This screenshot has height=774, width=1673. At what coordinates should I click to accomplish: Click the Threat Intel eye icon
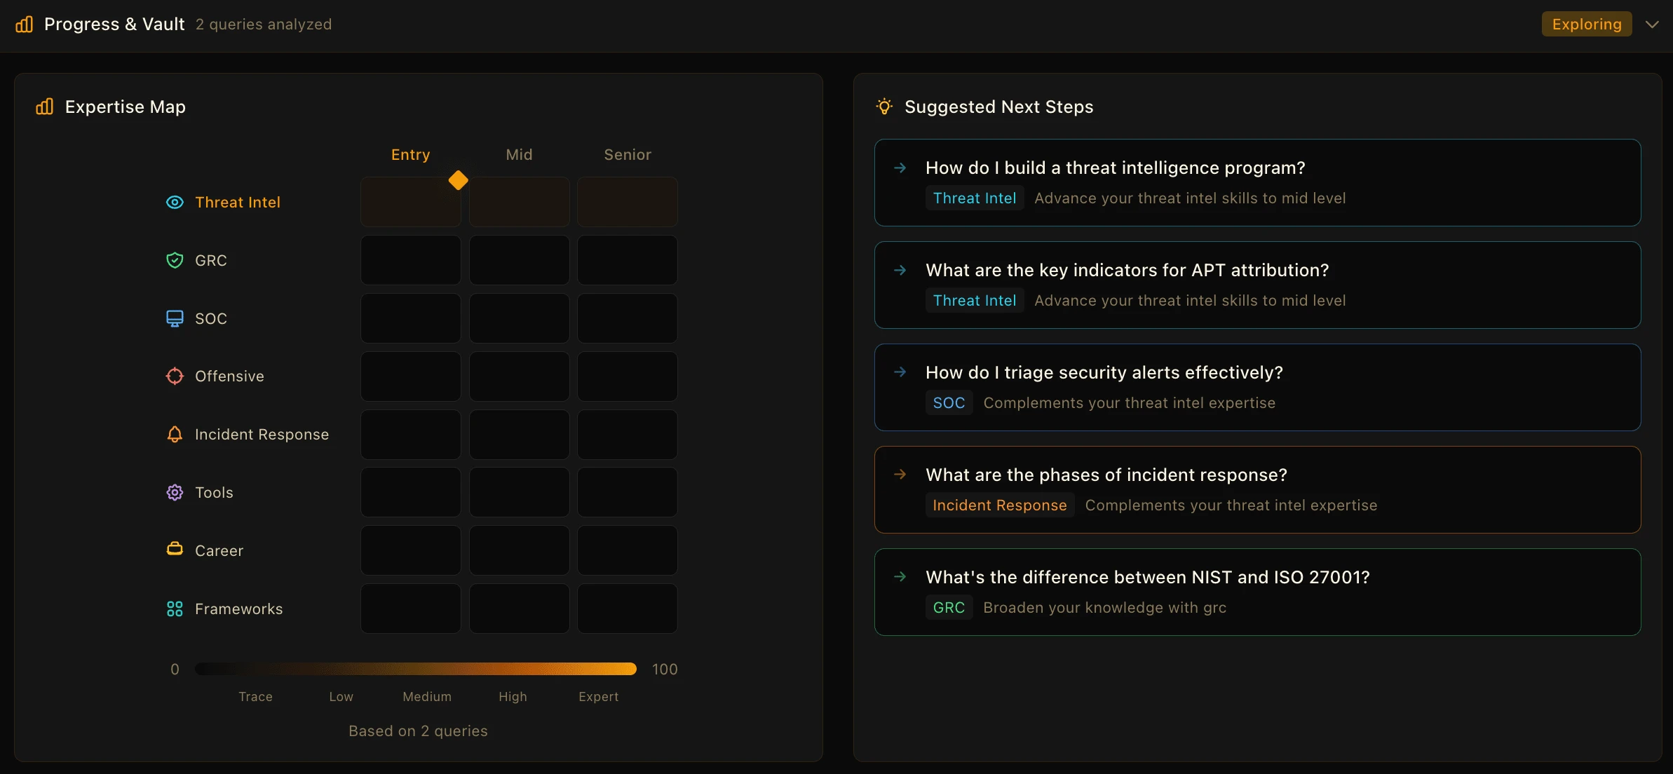(175, 203)
